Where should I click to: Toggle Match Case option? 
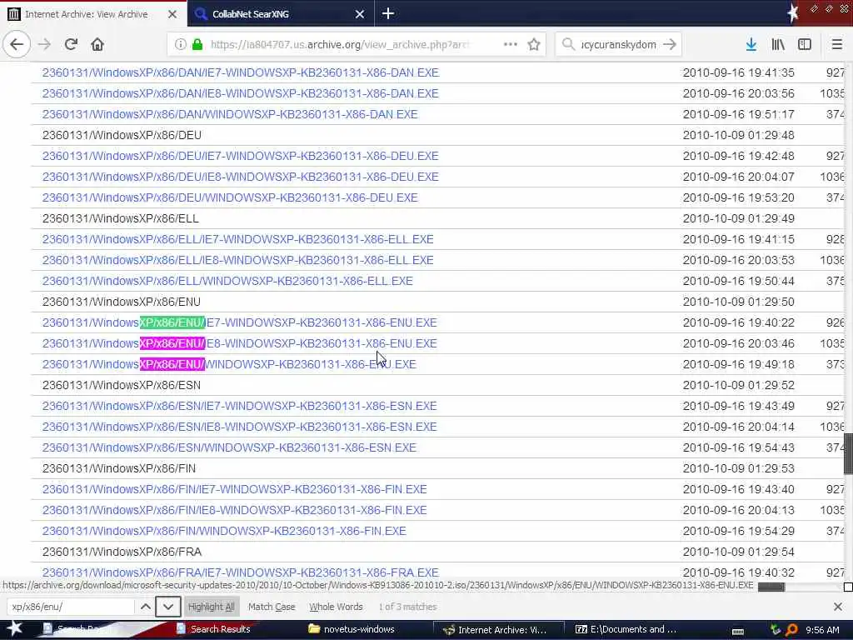[272, 607]
